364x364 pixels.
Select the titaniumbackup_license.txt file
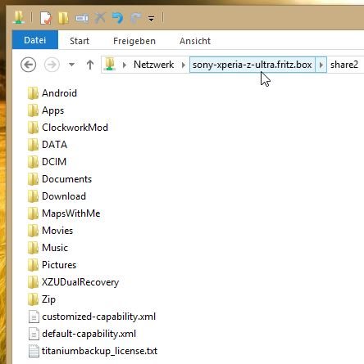tap(93, 351)
